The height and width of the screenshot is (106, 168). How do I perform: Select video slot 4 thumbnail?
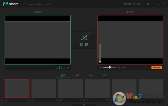(97, 89)
